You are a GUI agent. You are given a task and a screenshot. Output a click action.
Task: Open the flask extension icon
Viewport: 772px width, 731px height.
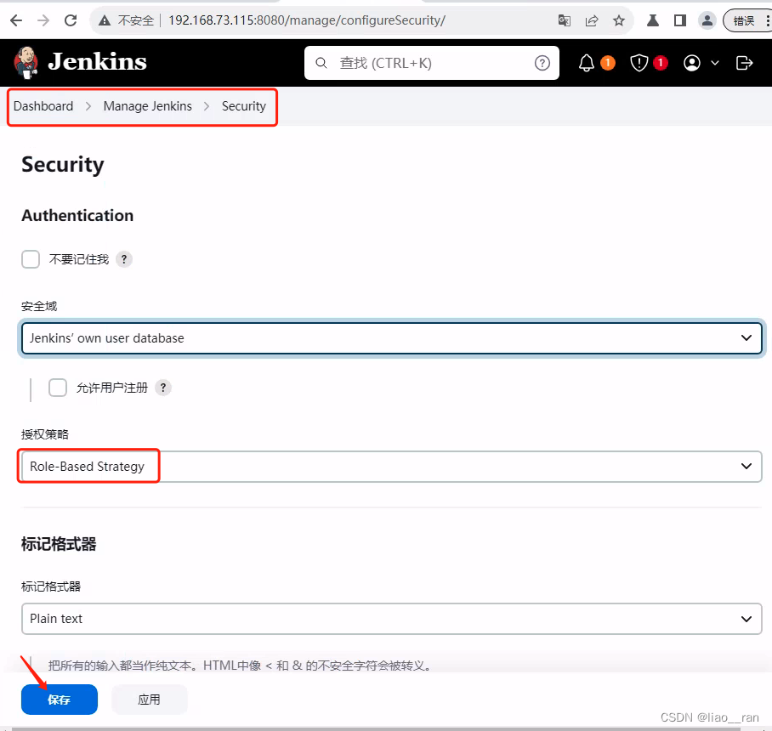[653, 20]
